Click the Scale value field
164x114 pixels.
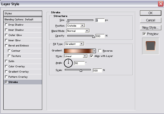pyautogui.click(x=97, y=70)
